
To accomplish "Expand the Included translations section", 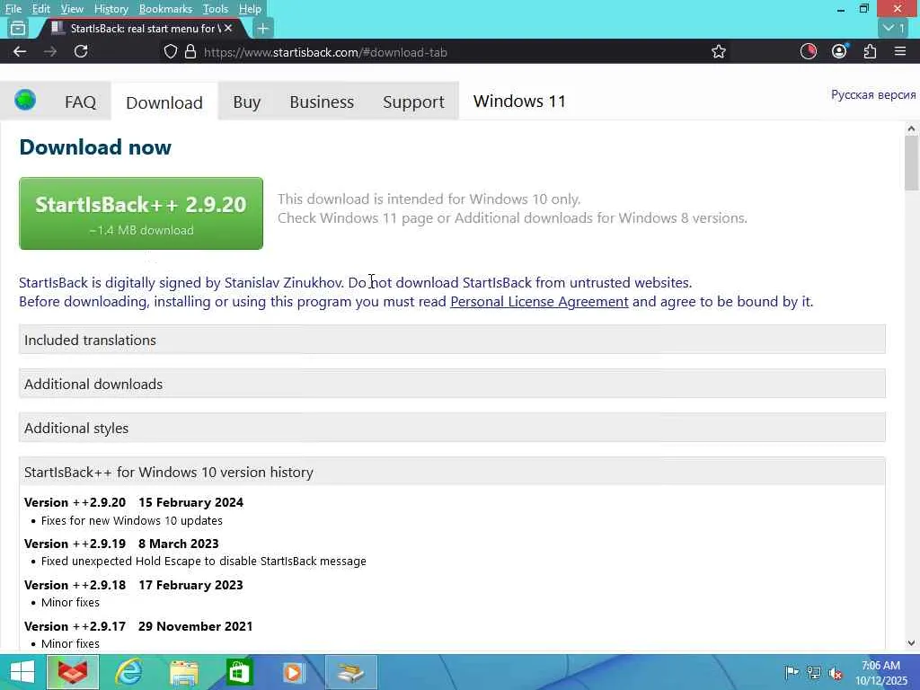I will coord(452,340).
